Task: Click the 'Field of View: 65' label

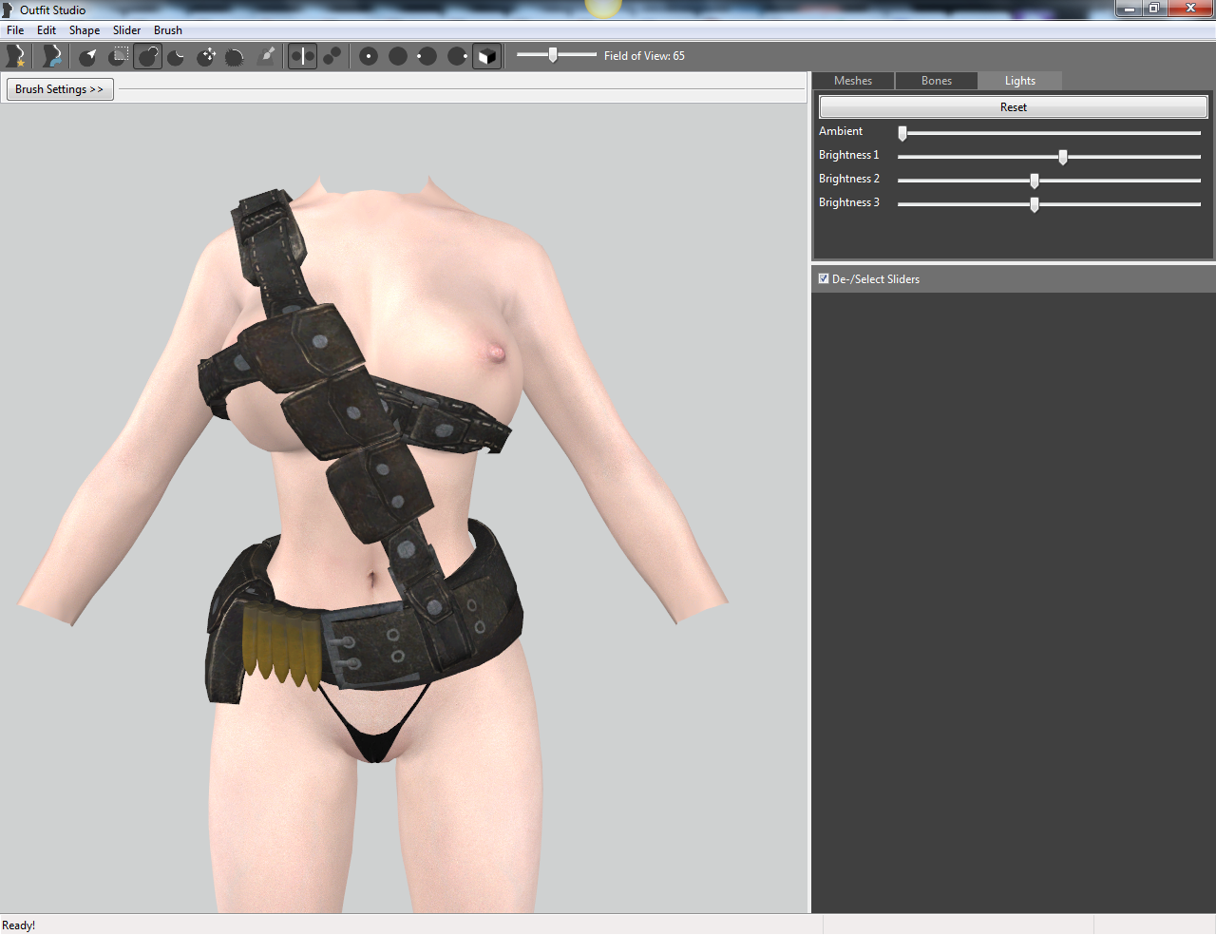Action: (x=644, y=56)
